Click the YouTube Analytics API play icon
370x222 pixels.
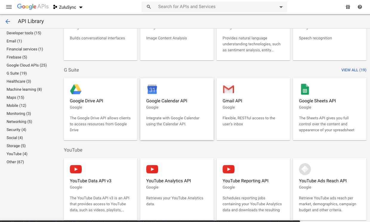tap(152, 169)
